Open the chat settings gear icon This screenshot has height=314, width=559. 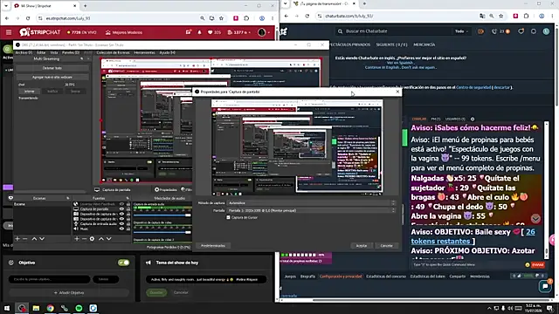tap(473, 119)
